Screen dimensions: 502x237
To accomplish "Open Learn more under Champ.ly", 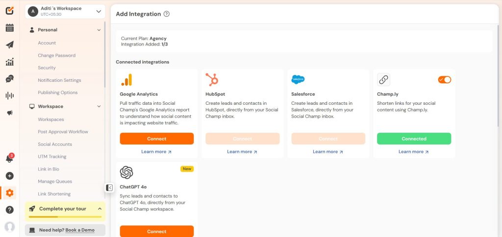I will pyautogui.click(x=414, y=152).
